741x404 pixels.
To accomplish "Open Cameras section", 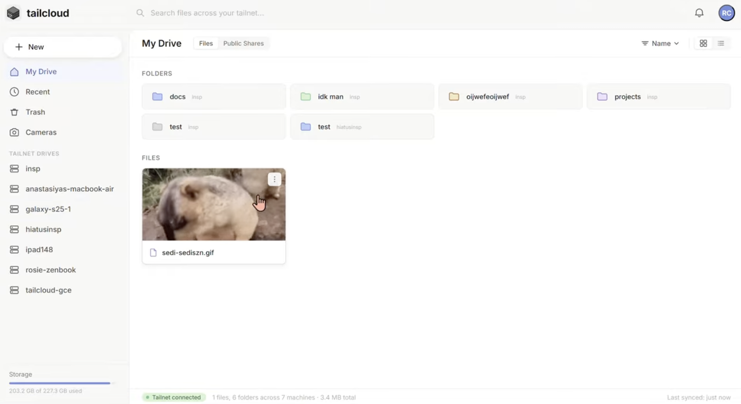I will pos(41,132).
